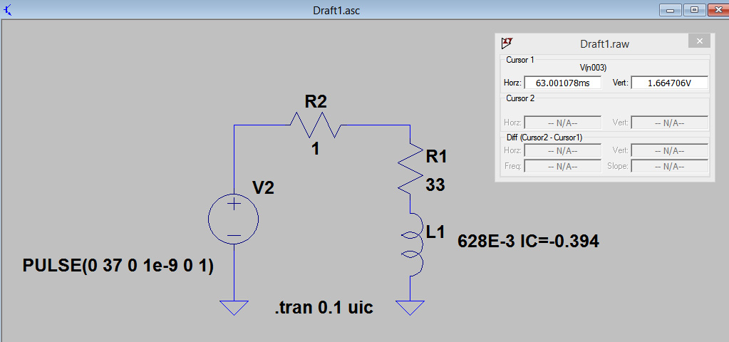Screen dimensions: 729x342
Task: Click the Cursor 1 Vert field showing 1.664706V
Action: [669, 83]
